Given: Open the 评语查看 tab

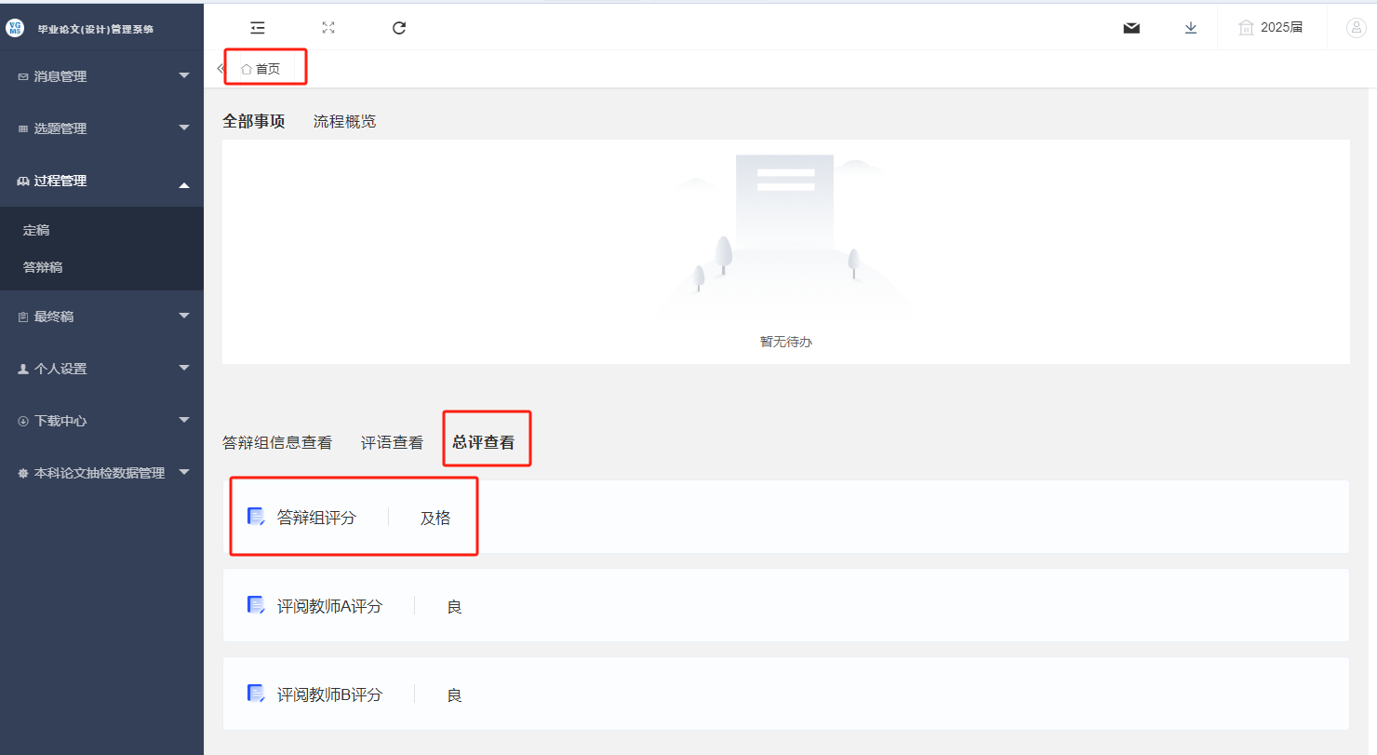Looking at the screenshot, I should click(392, 441).
